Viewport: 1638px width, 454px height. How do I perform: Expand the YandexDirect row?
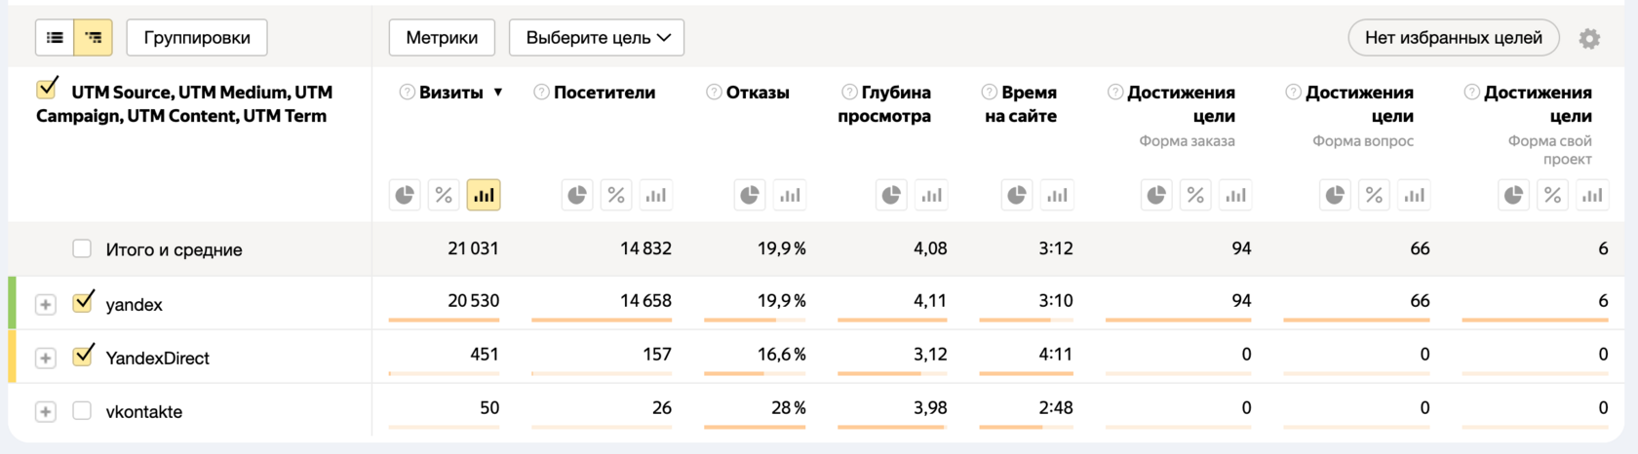[45, 359]
